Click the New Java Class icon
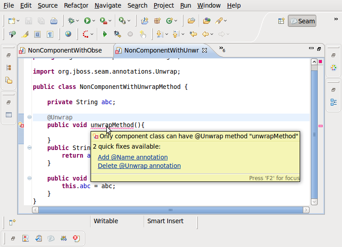The image size is (342, 247). [x=169, y=21]
